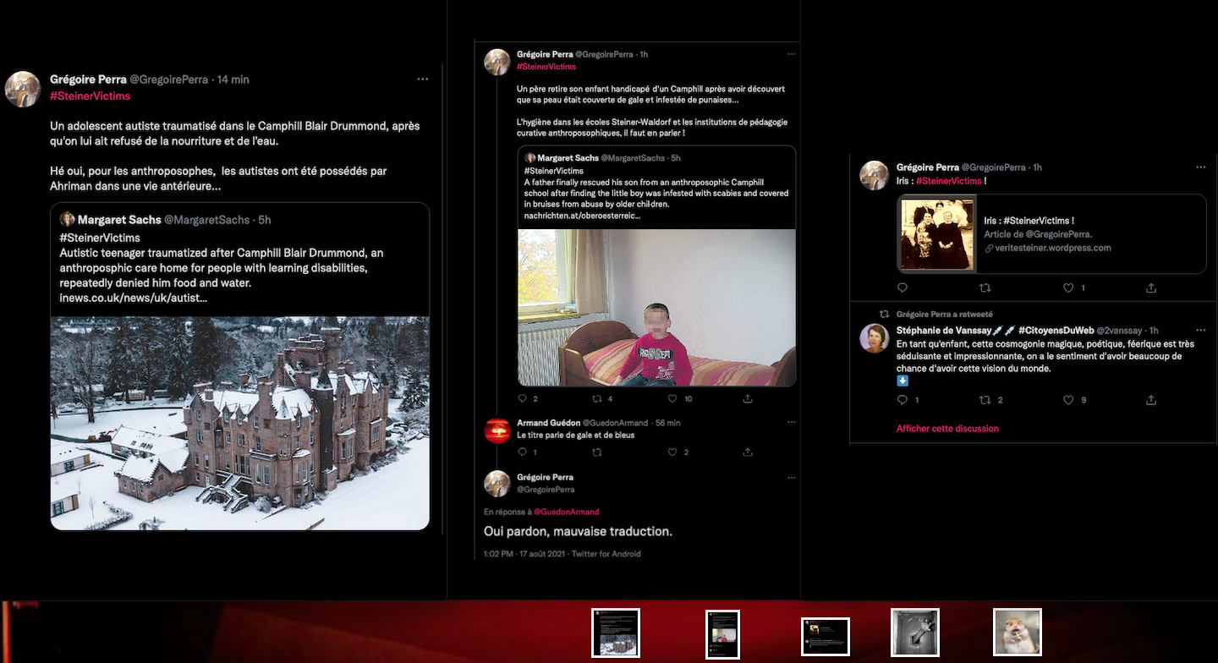Share the Iris #SteinerVictims tweet
Screen dimensions: 1218x663
[1151, 288]
